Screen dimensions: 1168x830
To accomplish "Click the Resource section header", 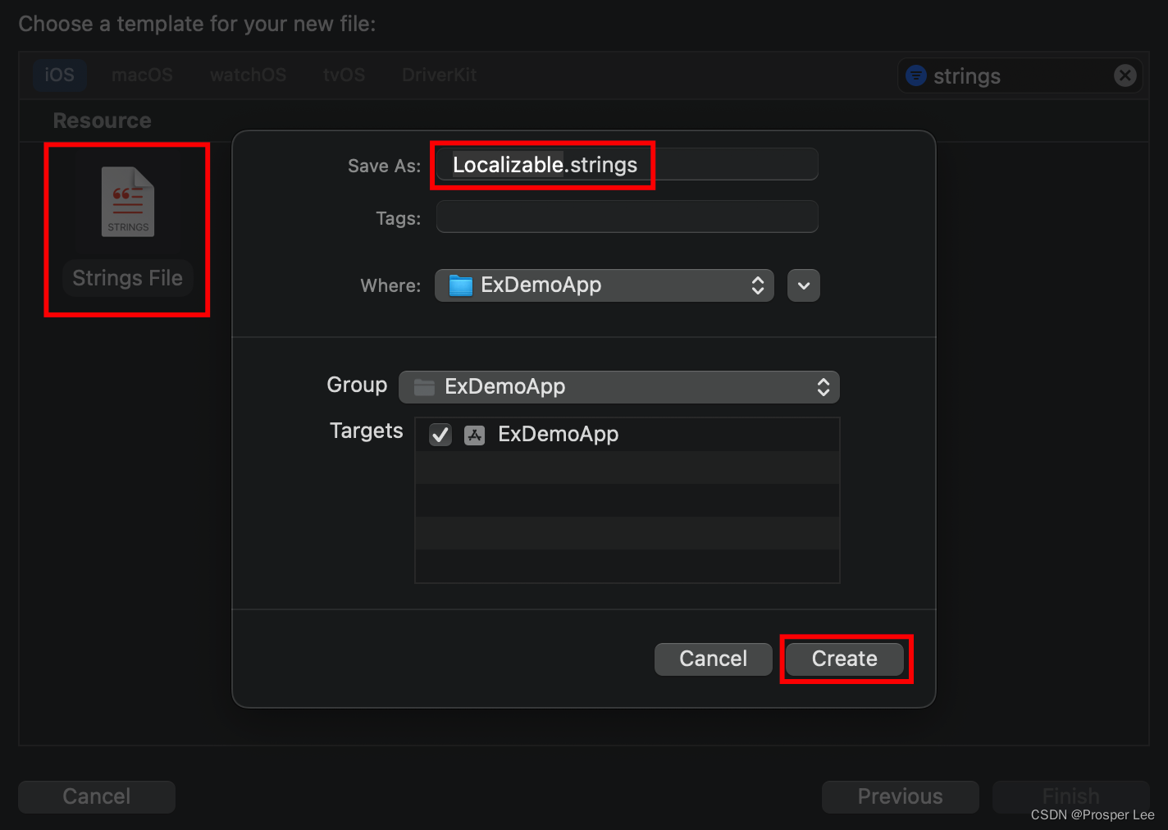I will tap(103, 121).
